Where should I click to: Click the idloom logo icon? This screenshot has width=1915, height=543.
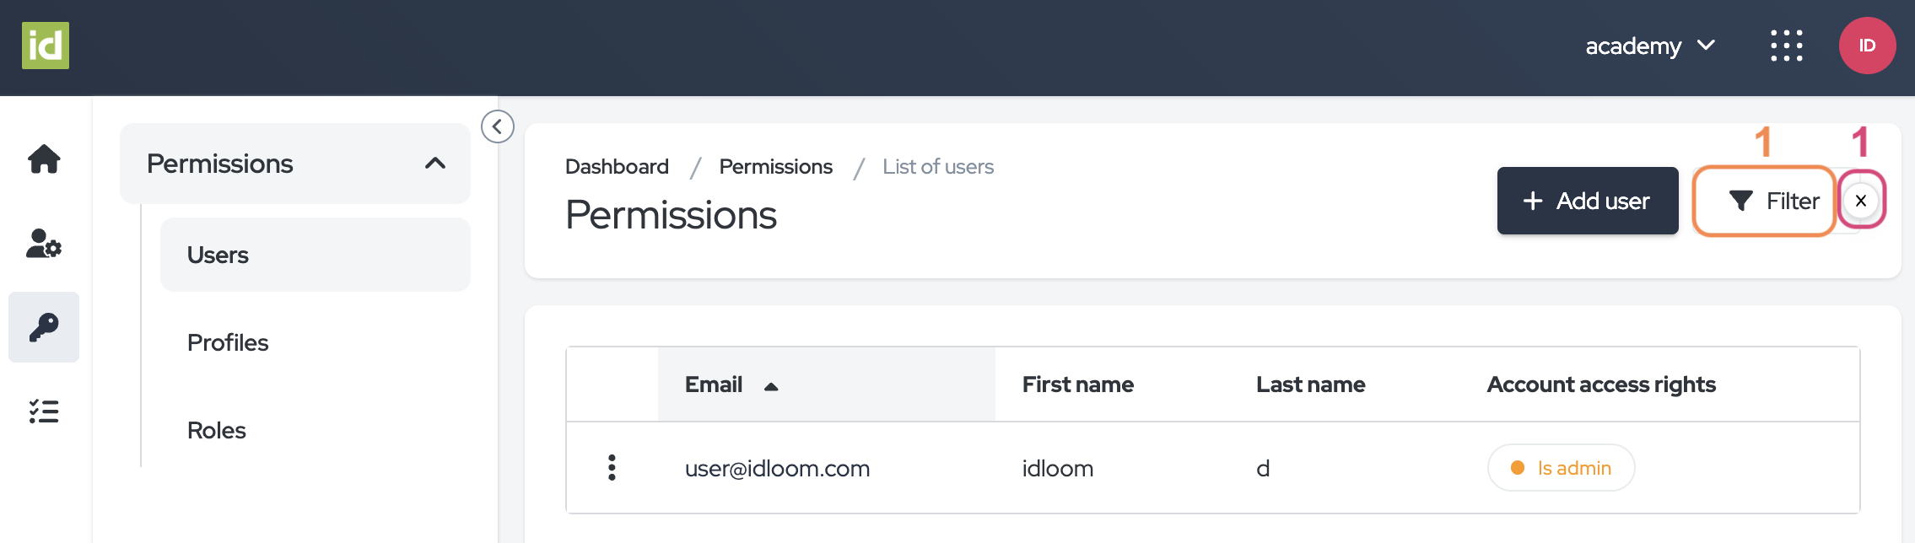46,46
